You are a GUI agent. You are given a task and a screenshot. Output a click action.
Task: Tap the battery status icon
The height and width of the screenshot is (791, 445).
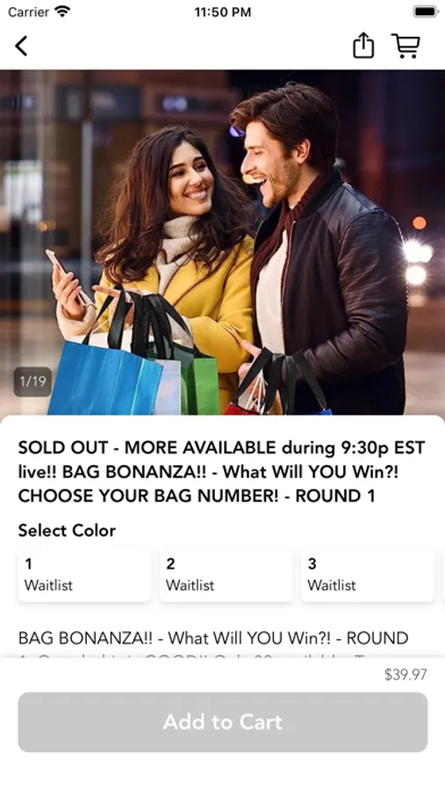pos(426,11)
